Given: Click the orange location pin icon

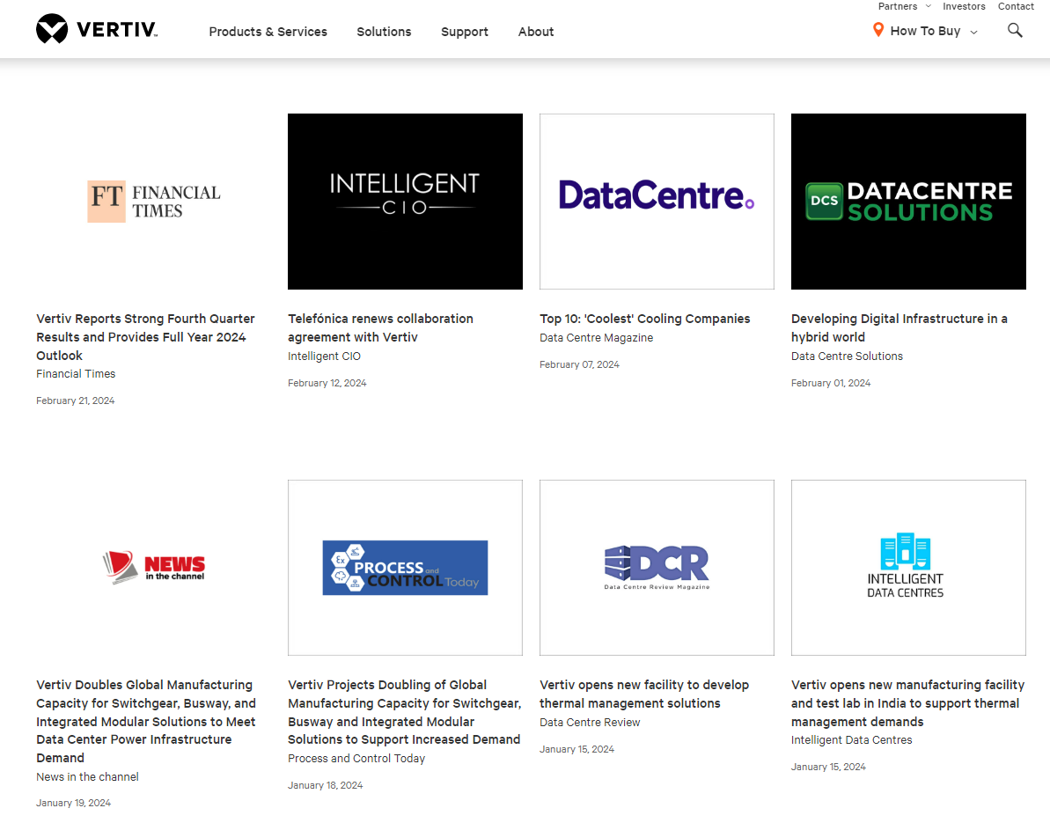Looking at the screenshot, I should coord(877,30).
